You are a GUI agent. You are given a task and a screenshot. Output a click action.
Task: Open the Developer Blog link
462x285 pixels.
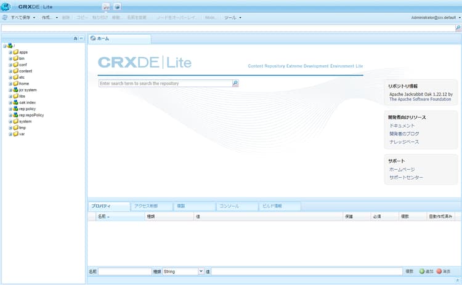404,134
